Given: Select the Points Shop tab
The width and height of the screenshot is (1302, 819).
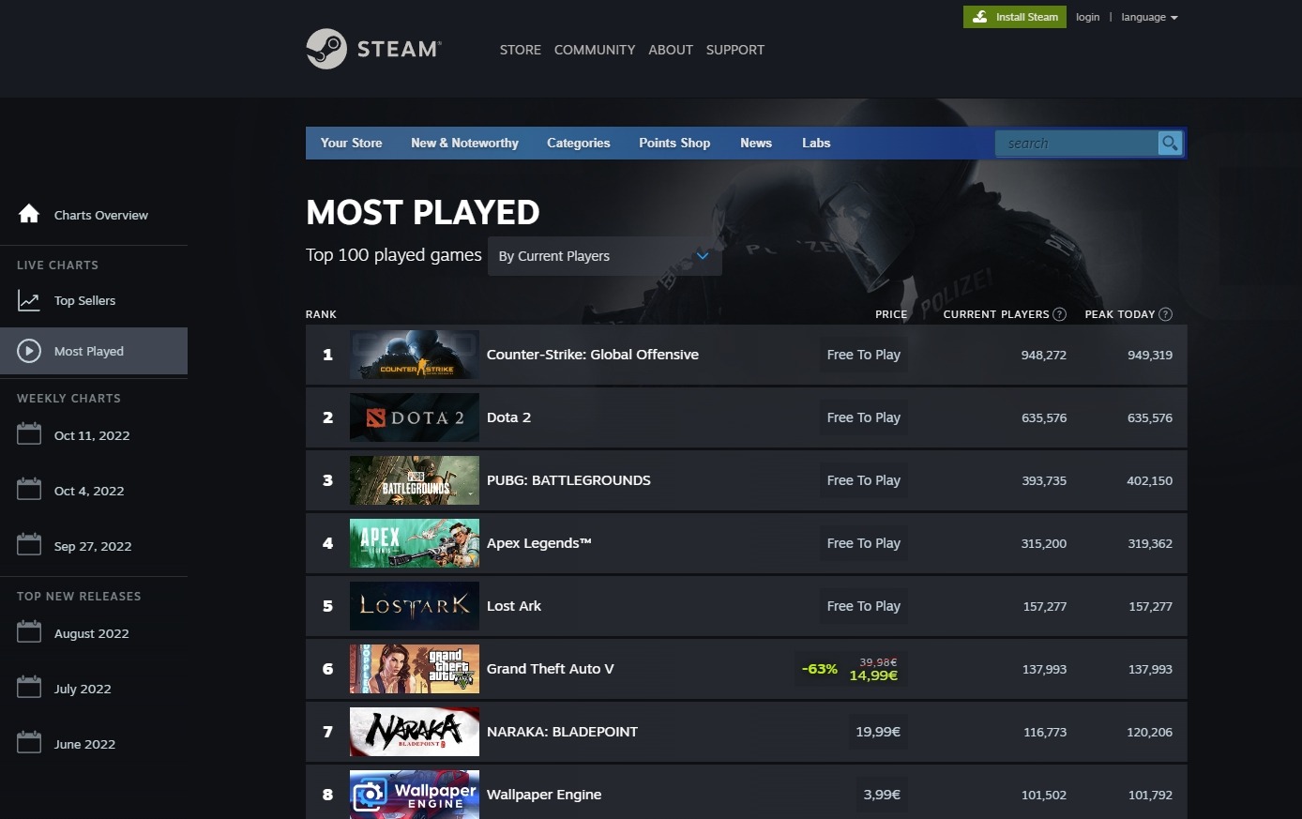Looking at the screenshot, I should click(674, 144).
